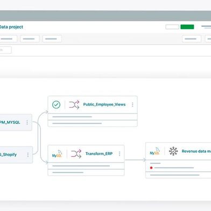Click the red status dot in Revenue data node

point(151,168)
